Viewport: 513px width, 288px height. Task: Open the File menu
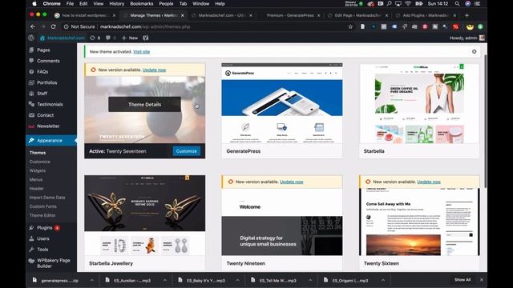[70, 4]
